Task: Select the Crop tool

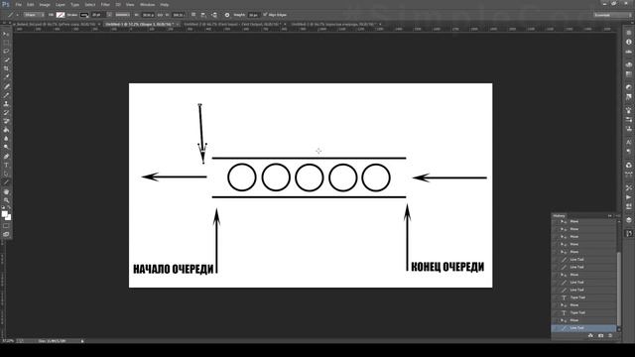Action: (6, 68)
